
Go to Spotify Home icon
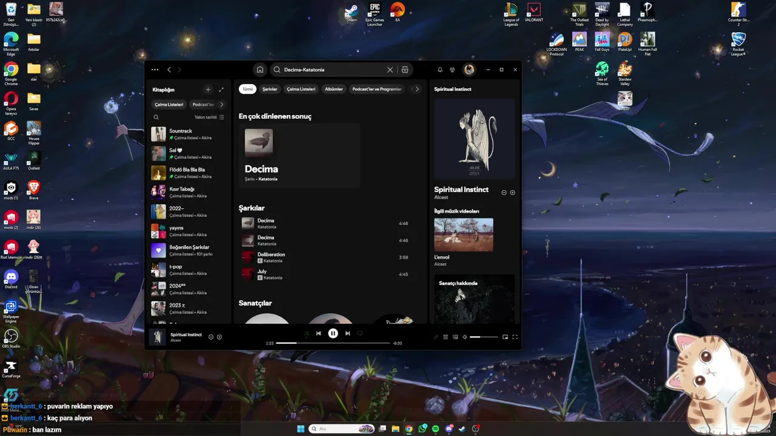point(260,70)
